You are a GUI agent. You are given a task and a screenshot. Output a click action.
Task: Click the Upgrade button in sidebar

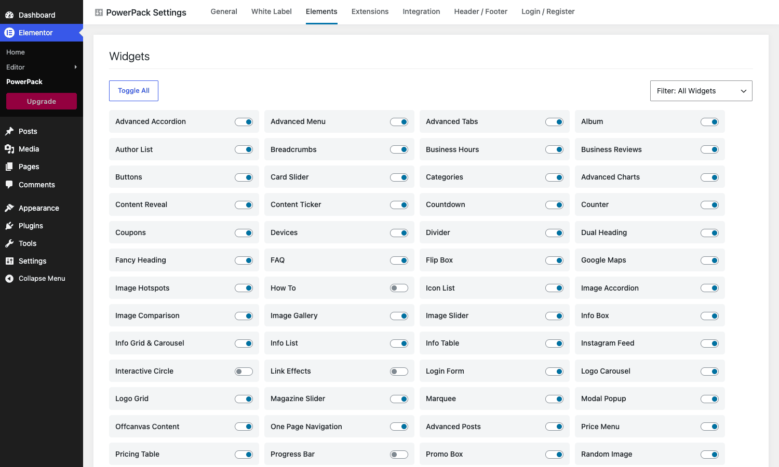coord(42,101)
